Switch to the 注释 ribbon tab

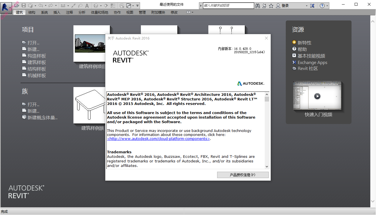pos(69,12)
